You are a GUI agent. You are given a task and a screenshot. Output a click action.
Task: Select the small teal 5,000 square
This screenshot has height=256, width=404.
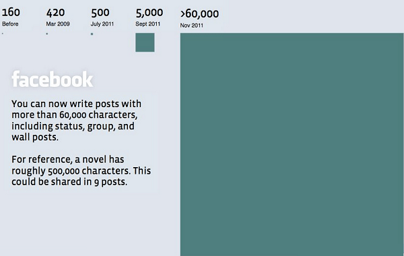[145, 42]
